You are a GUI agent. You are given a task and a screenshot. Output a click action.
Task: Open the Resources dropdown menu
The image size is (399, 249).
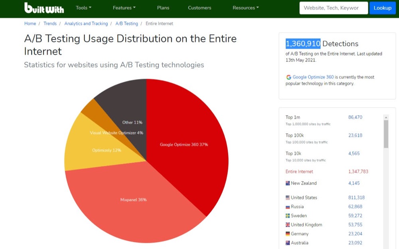pos(245,8)
